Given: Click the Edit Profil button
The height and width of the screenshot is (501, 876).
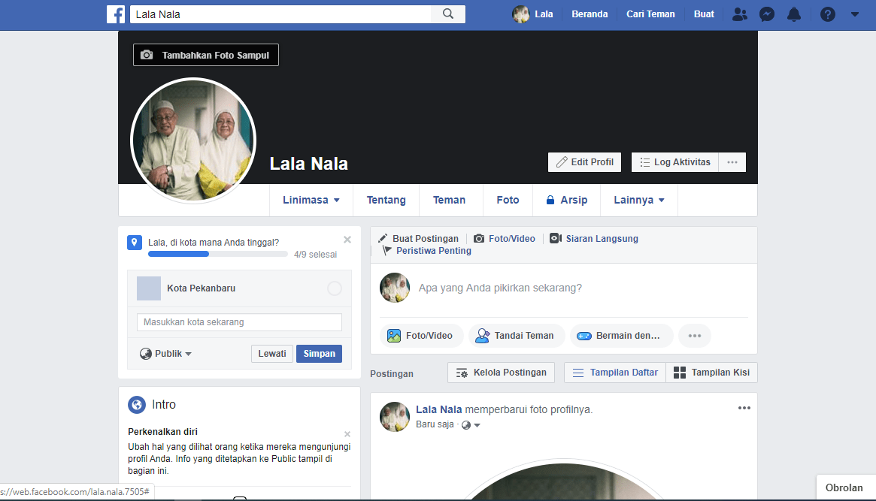Looking at the screenshot, I should click(x=585, y=162).
